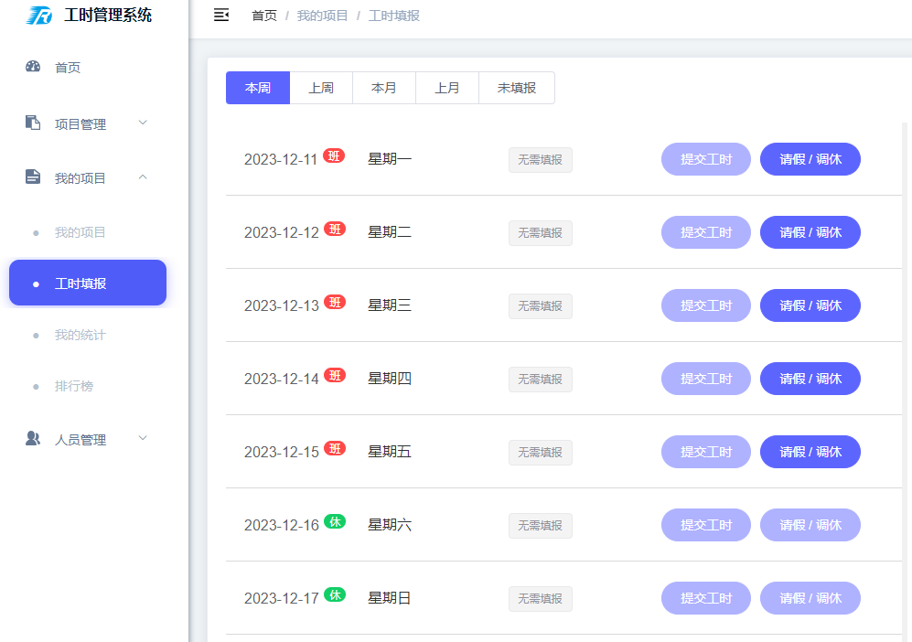The image size is (912, 642).
Task: Show 本月 timesheet entries
Action: pyautogui.click(x=384, y=88)
